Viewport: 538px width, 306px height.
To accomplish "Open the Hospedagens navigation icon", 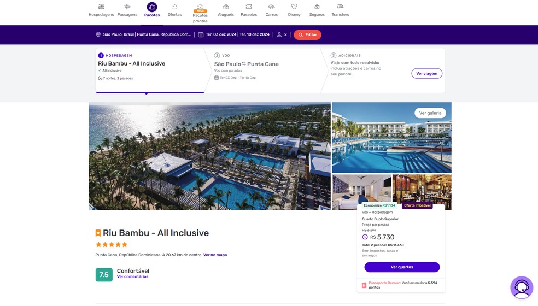I will (101, 7).
